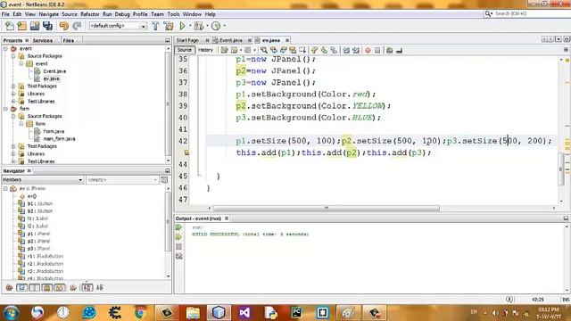
Task: Click the Debug Project toolbar icon
Action: tap(199, 26)
